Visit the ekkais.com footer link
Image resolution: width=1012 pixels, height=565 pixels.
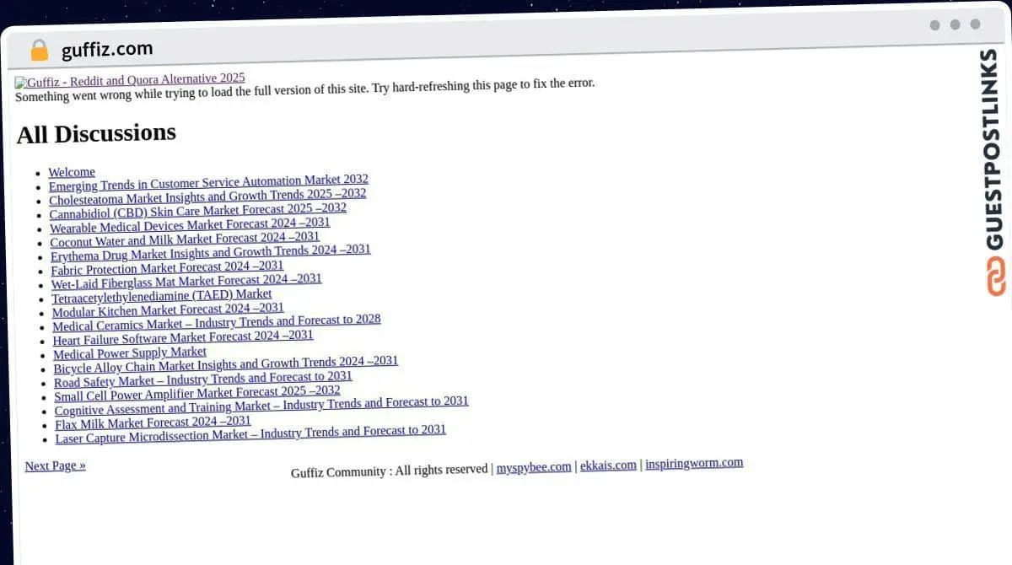point(608,465)
